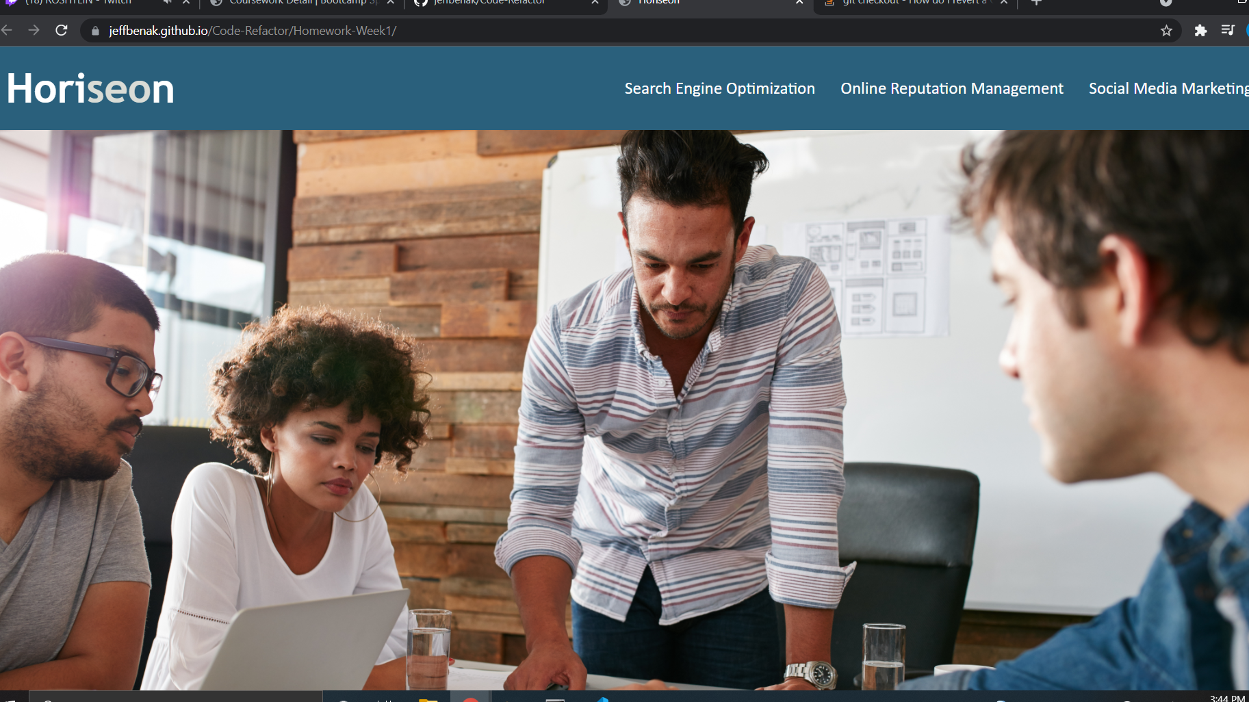Bookmark this page with the star icon
Viewport: 1249px width, 702px height.
tap(1166, 31)
